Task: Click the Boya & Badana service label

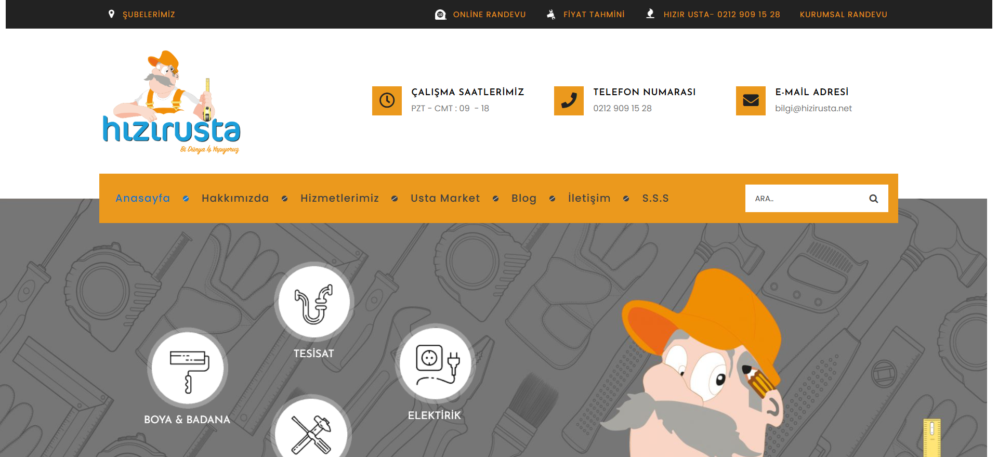Action: coord(187,420)
